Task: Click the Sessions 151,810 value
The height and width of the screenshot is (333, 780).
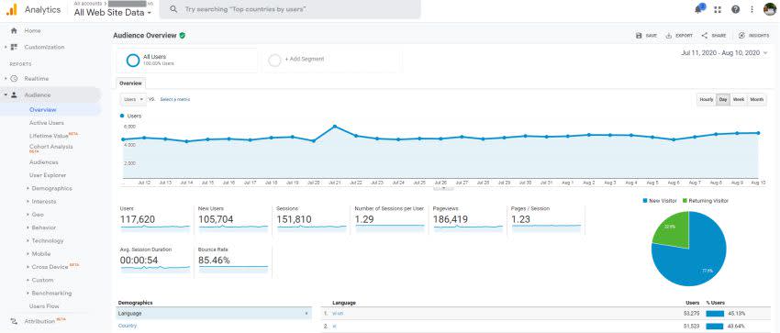Action: [295, 219]
